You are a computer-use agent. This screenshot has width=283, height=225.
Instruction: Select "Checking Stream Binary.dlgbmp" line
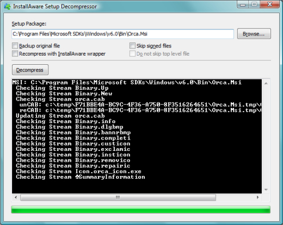pyautogui.click(x=70, y=127)
